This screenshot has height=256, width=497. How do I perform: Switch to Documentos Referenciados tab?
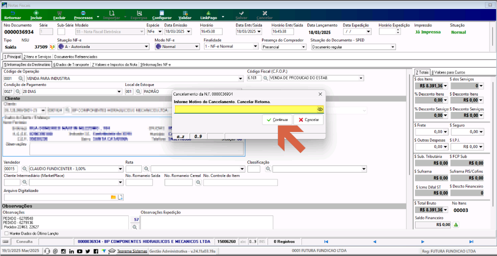click(x=75, y=56)
